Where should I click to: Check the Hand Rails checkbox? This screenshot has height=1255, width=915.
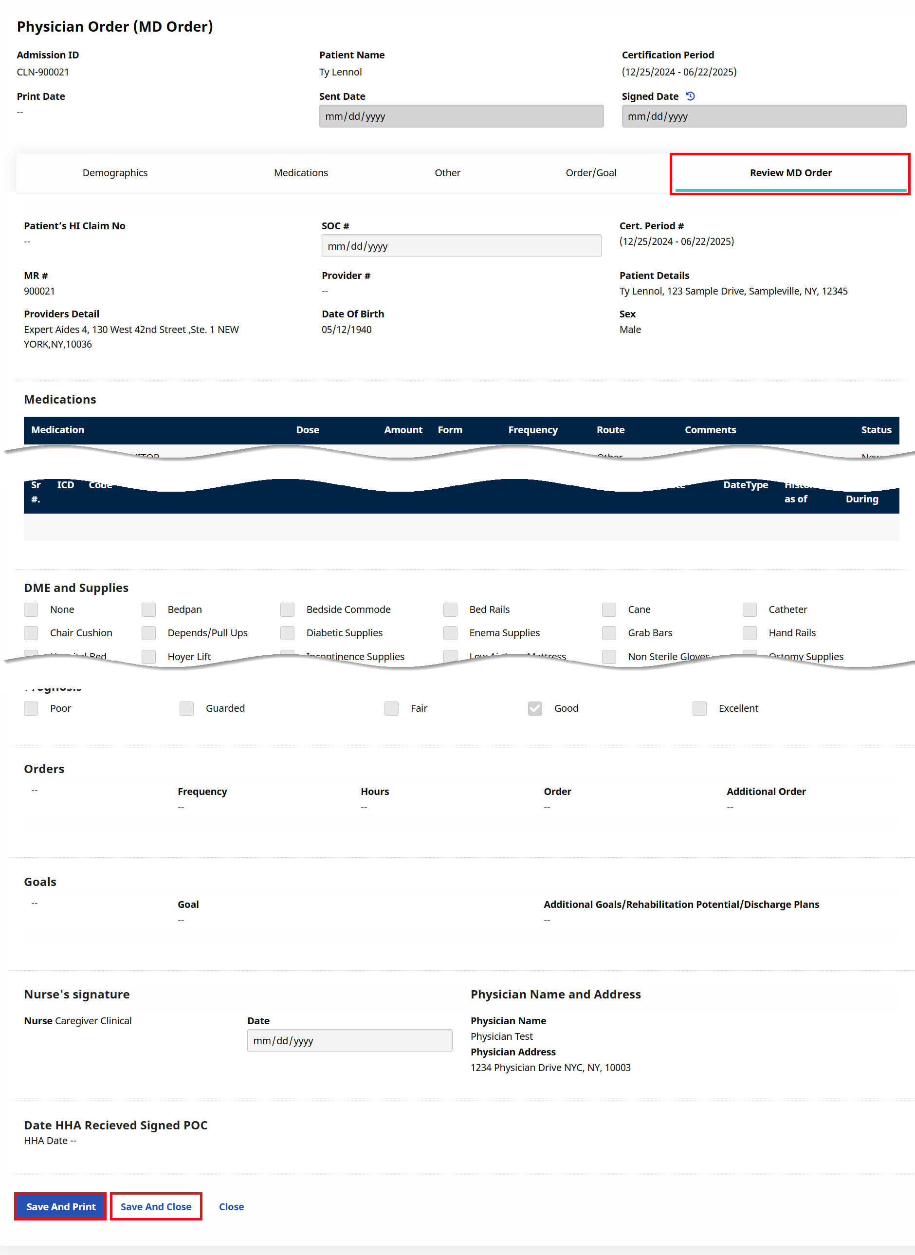750,632
